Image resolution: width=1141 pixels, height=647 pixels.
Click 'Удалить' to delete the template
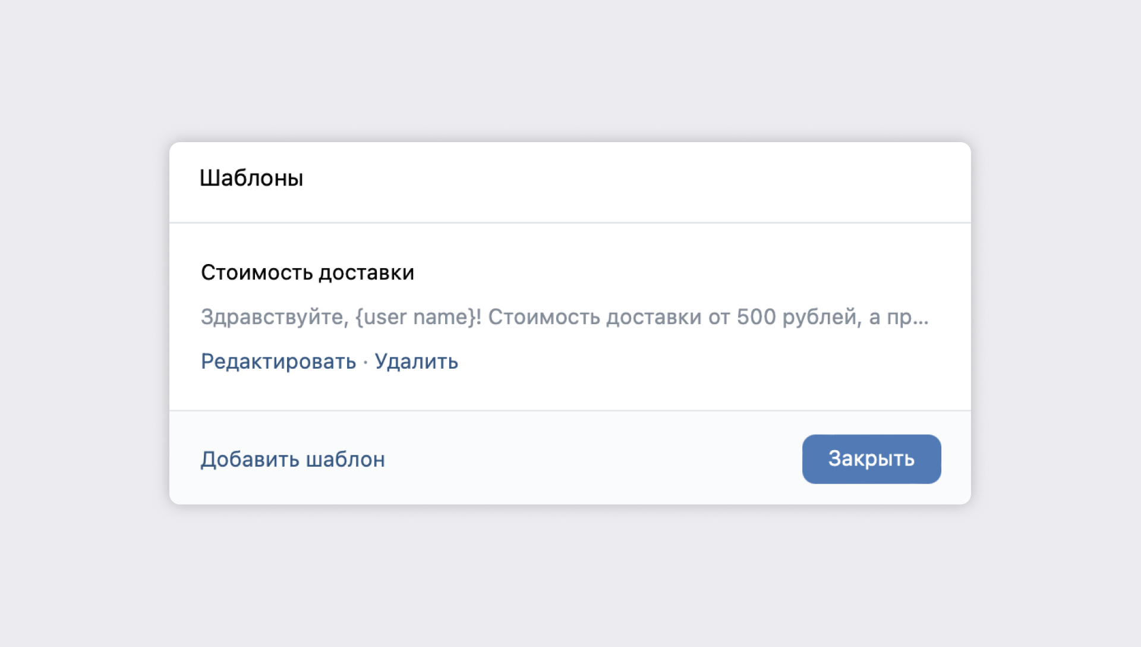pos(416,361)
